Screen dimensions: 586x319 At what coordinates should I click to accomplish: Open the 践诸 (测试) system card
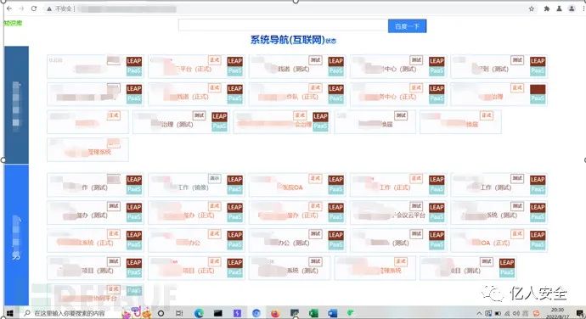297,66
